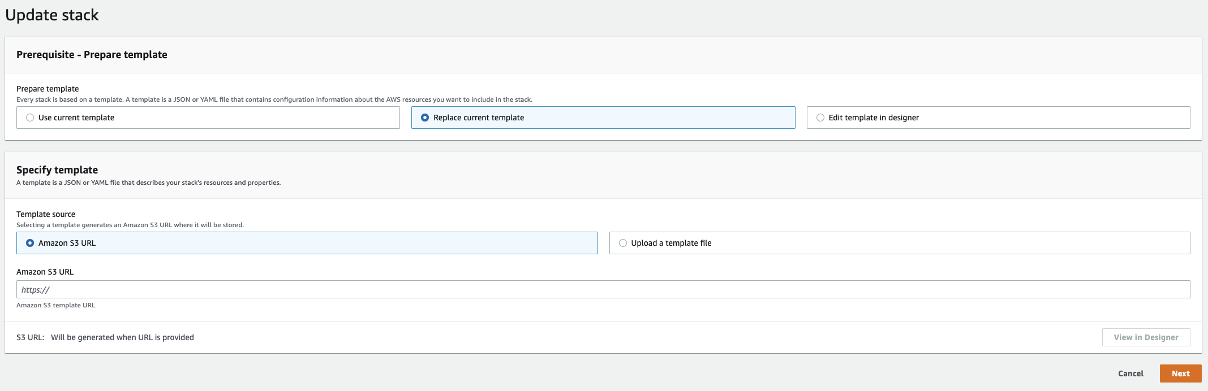Screen dimensions: 1208x391
Task: Click the https:// Amazon S3 URL input field
Action: tap(603, 289)
